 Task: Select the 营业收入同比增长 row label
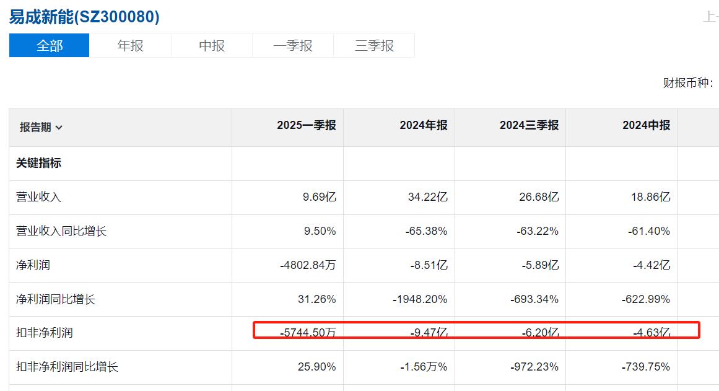[61, 231]
